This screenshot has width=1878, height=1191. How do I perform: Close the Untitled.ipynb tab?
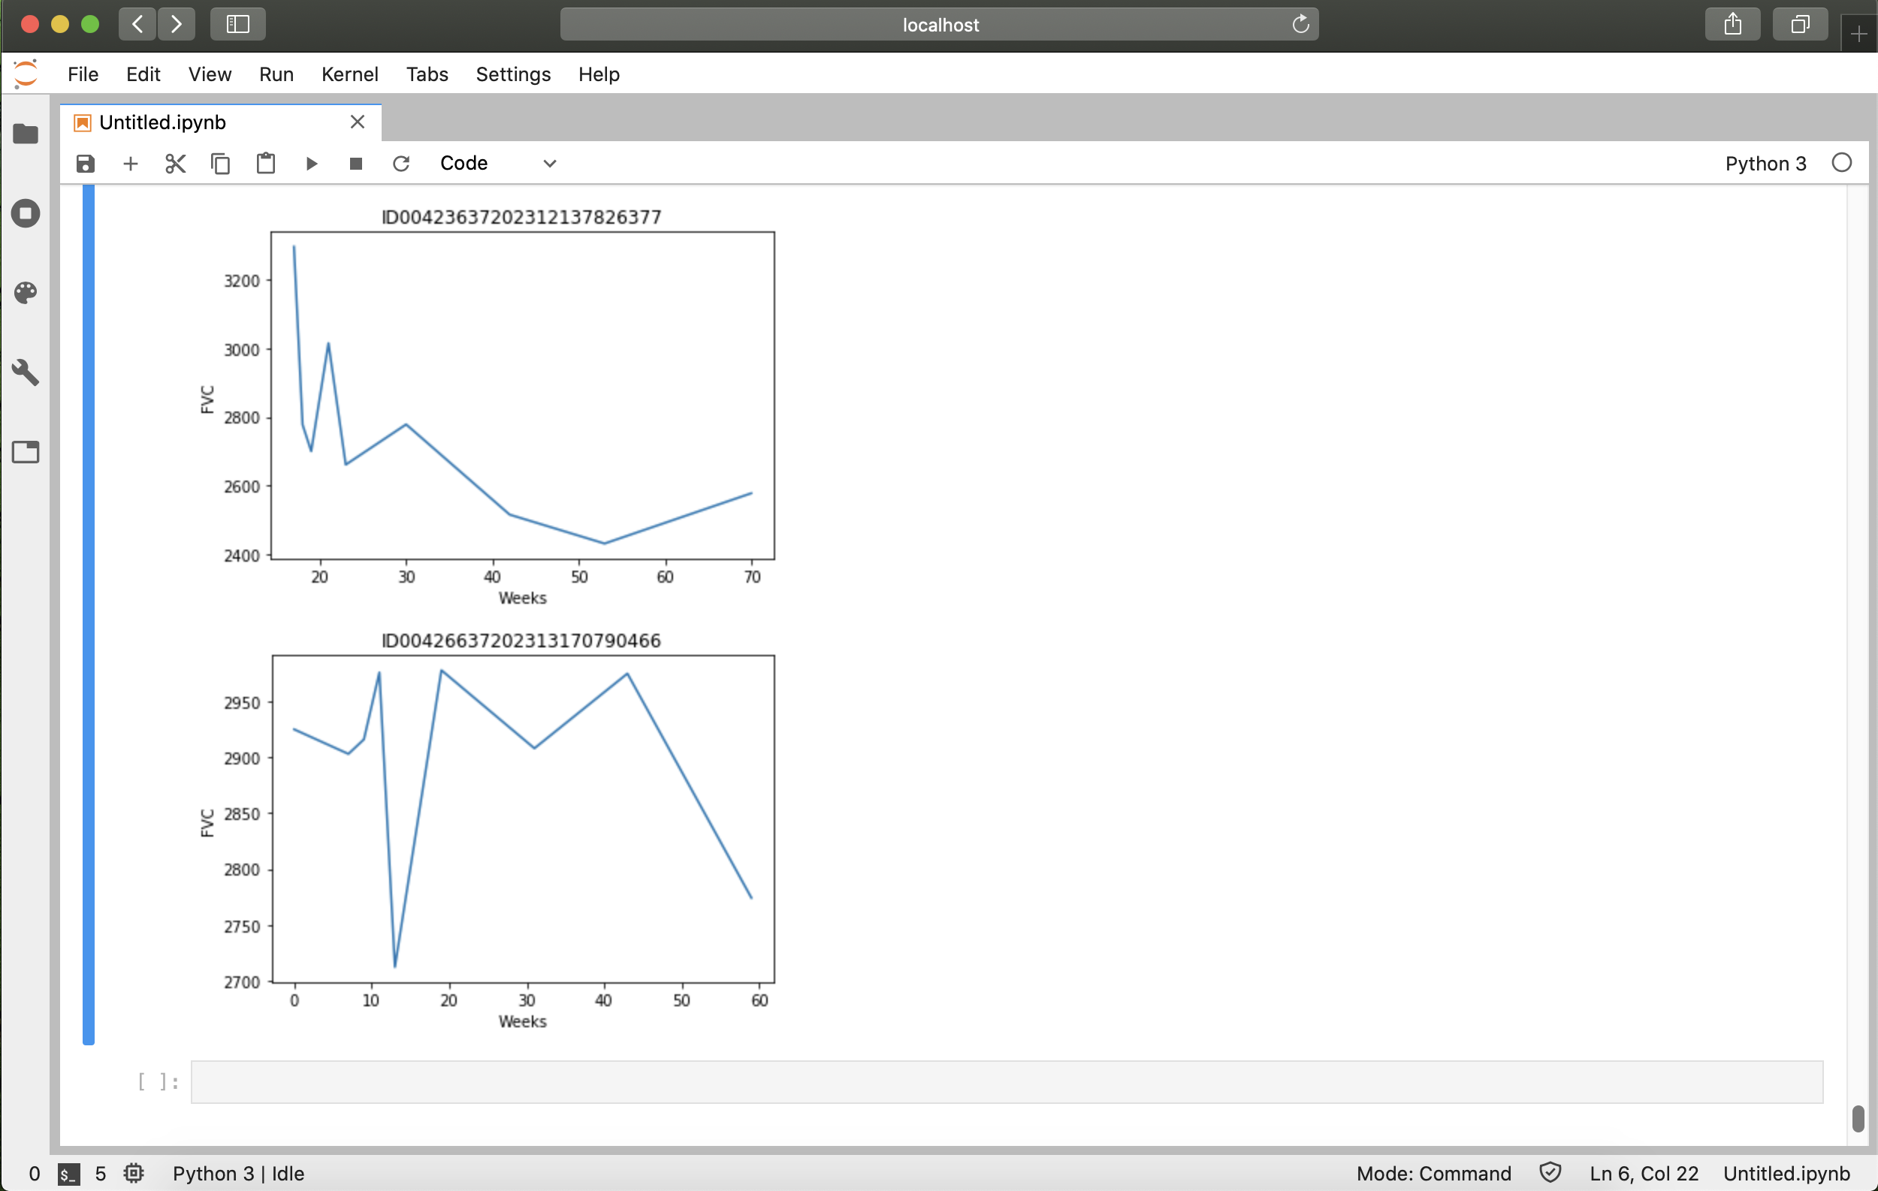(357, 122)
